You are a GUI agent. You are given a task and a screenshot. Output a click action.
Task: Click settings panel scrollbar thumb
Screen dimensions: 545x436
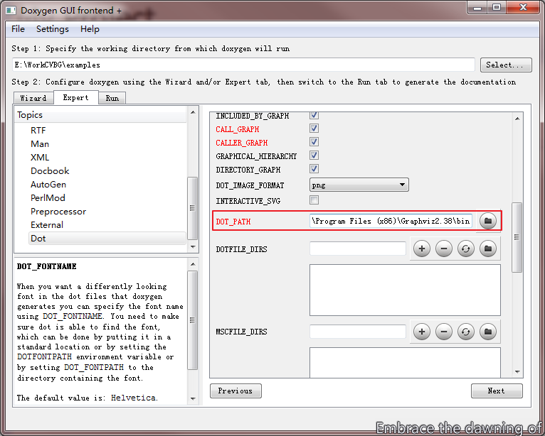pyautogui.click(x=517, y=238)
